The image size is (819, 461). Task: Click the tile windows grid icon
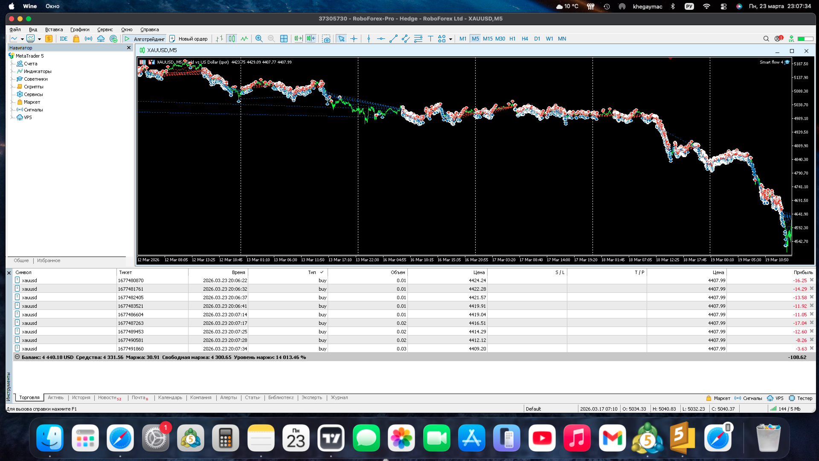[284, 39]
